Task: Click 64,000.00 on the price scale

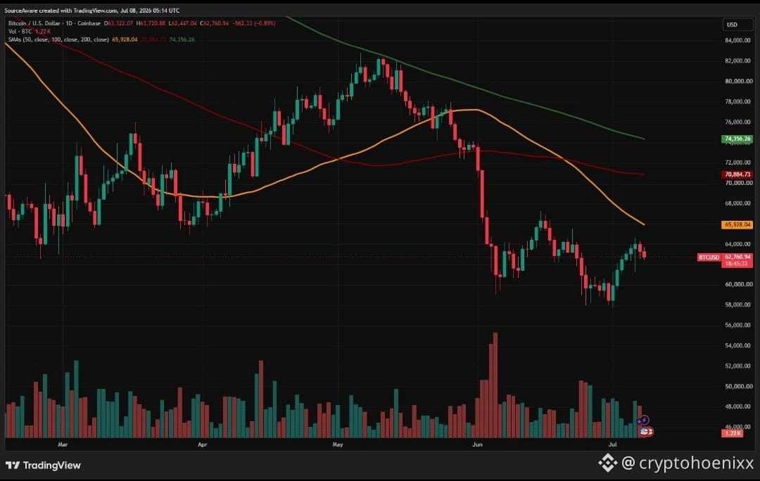Action: point(739,243)
